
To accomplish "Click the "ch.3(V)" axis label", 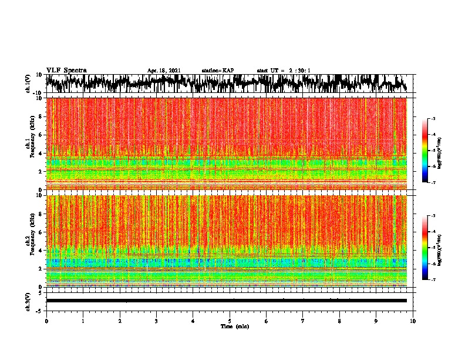I will (28, 302).
